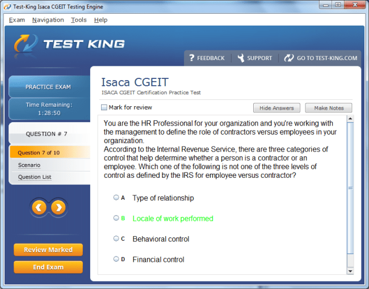
Task: Select answer C Behavioral control
Action: click(x=116, y=238)
